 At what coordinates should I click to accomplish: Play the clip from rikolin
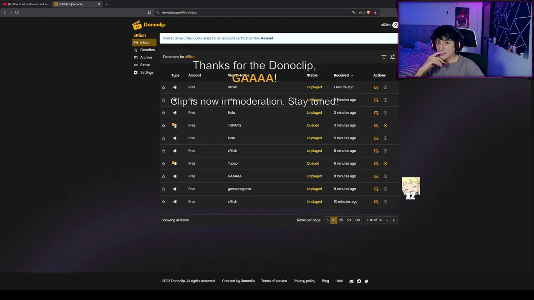point(385,87)
